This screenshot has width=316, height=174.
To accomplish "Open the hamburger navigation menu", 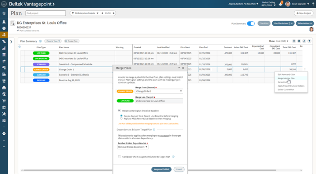I will pyautogui.click(x=4, y=4).
